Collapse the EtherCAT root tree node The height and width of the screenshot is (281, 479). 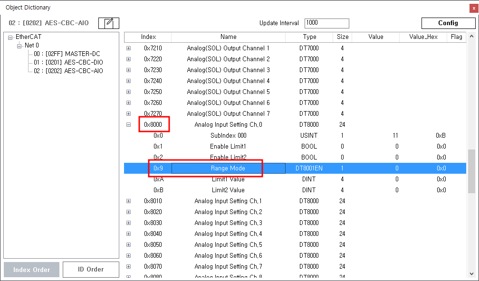(10, 37)
